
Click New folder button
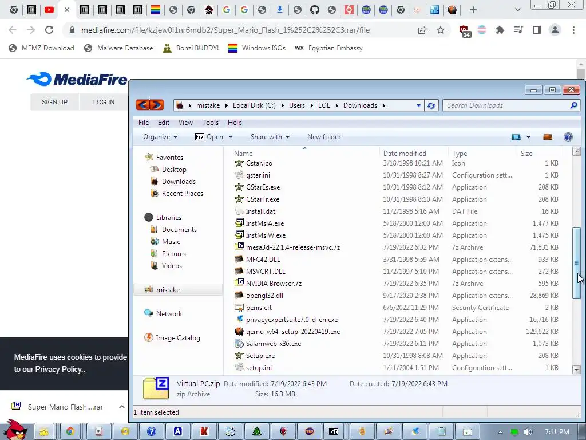[x=324, y=137]
